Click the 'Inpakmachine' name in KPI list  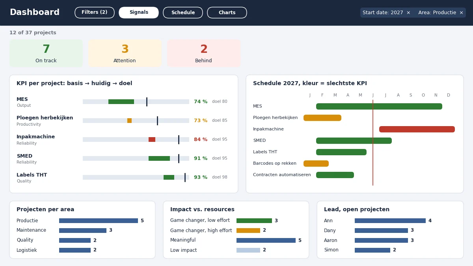tap(36, 137)
